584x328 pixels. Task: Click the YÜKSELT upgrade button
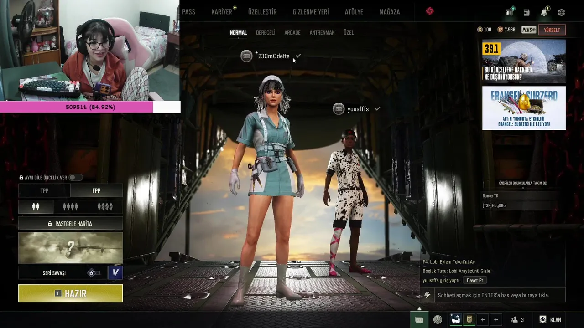552,30
